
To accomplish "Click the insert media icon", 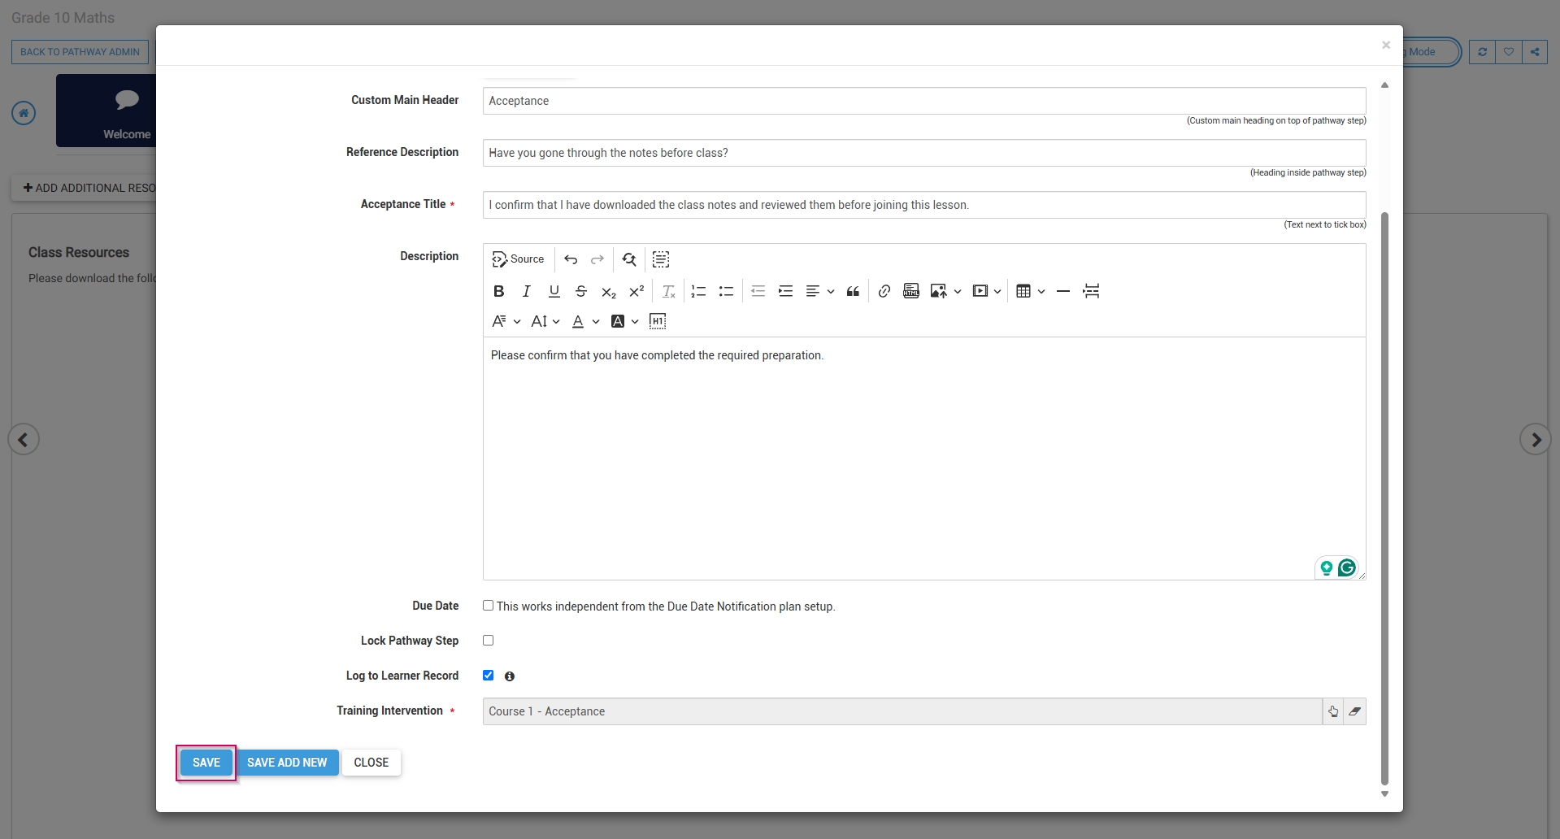I will (980, 291).
